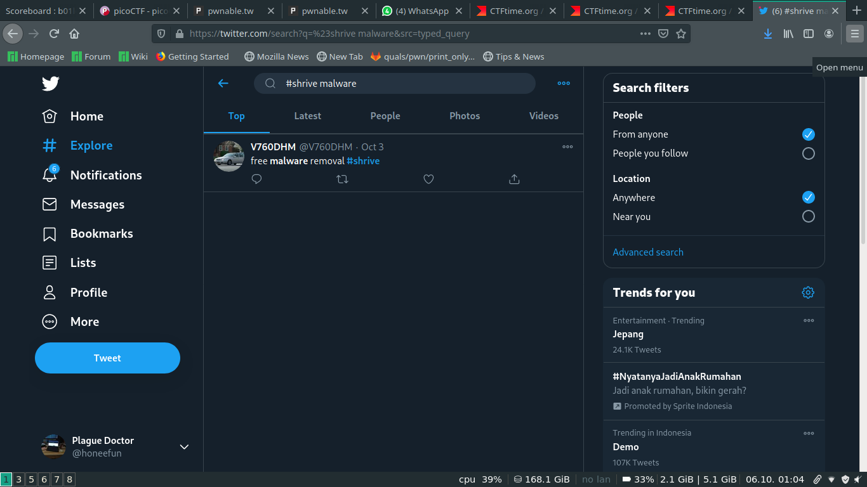This screenshot has width=867, height=487.
Task: Click the Twitter search input field
Action: [x=394, y=83]
